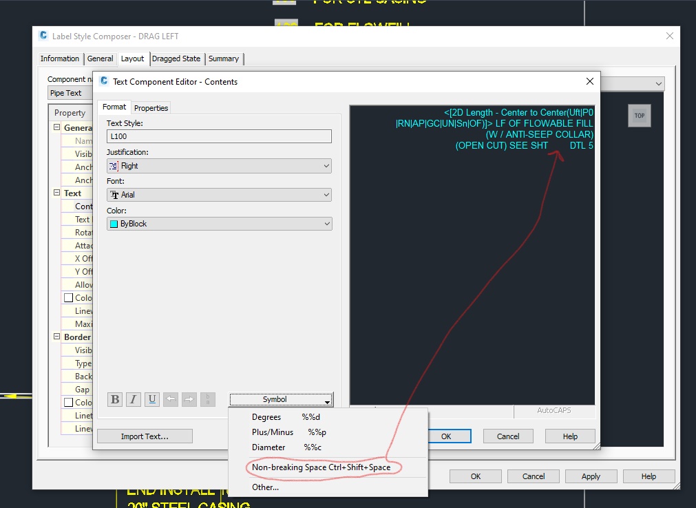Image resolution: width=696 pixels, height=508 pixels.
Task: Confirm with OK in Text Component Editor
Action: click(x=447, y=436)
